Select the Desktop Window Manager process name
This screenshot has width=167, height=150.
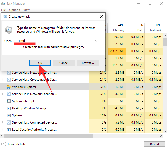click(x=30, y=108)
